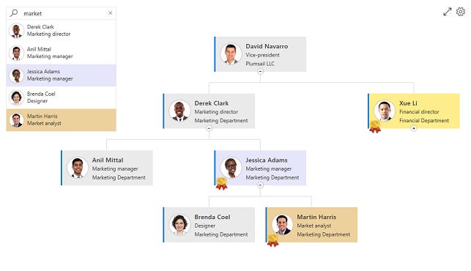Screen dimensions: 471x271
Task: Select Jessica Adams in search results
Action: click(x=62, y=75)
